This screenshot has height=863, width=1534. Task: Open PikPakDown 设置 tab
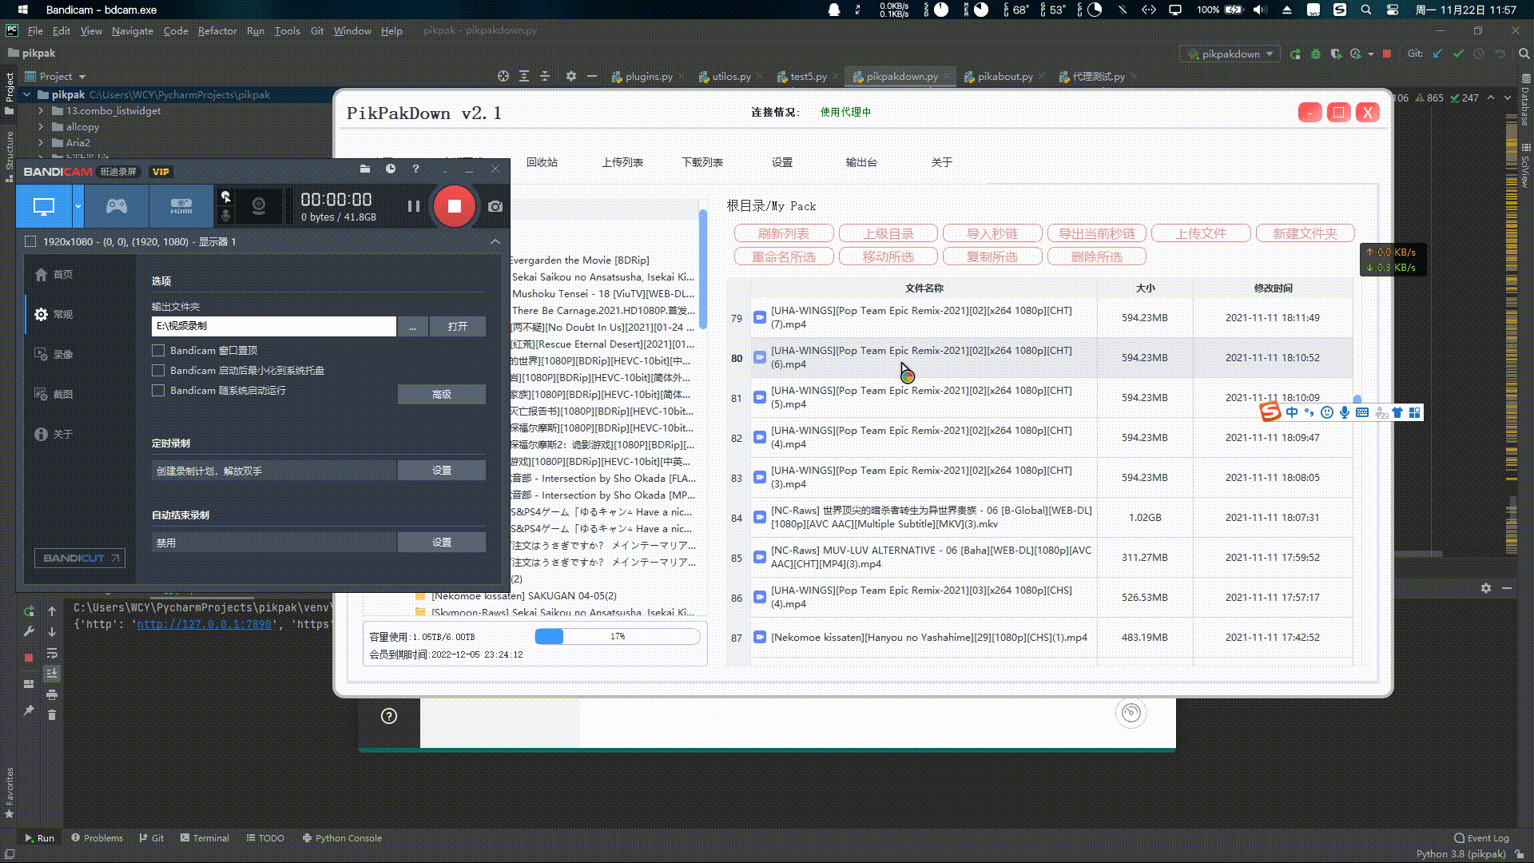pyautogui.click(x=782, y=162)
